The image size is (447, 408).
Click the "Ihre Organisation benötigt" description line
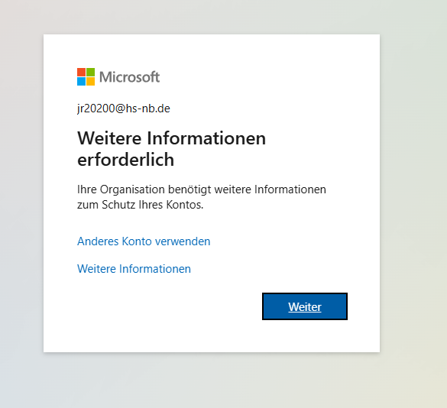tap(202, 189)
